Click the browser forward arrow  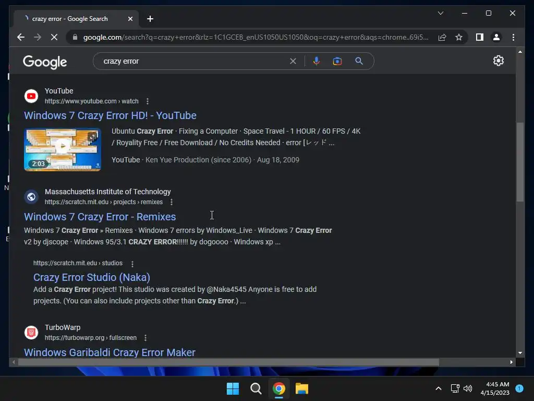(38, 37)
